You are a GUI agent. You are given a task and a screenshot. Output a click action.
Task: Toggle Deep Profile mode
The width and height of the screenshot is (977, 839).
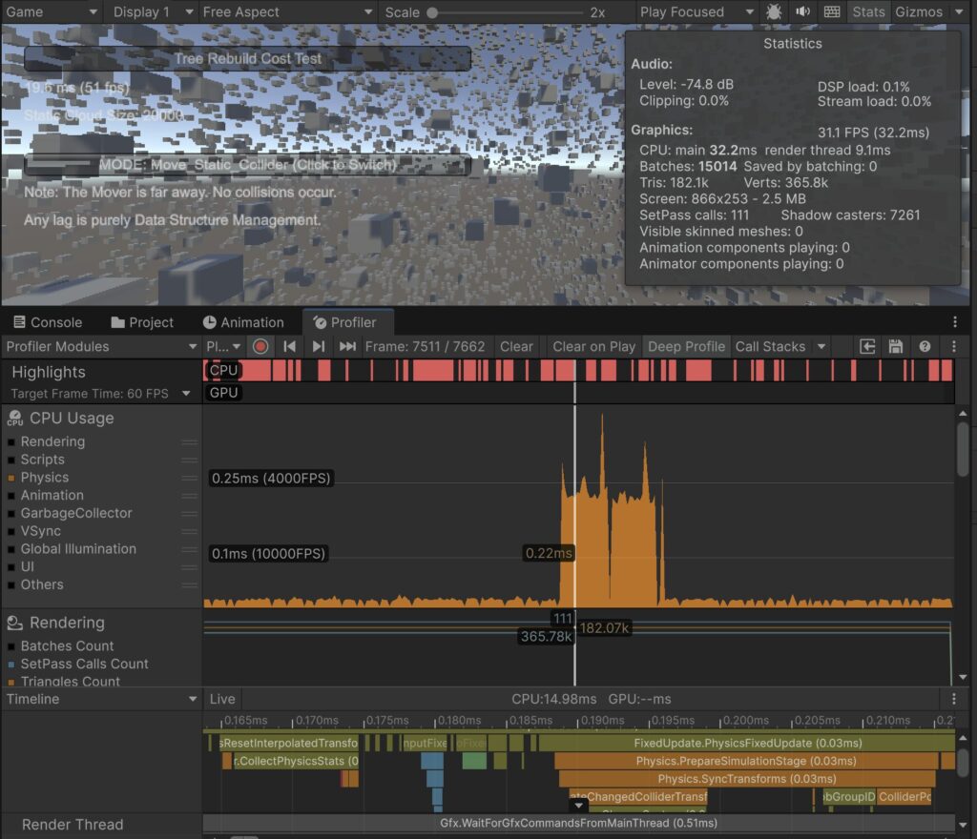pos(685,346)
